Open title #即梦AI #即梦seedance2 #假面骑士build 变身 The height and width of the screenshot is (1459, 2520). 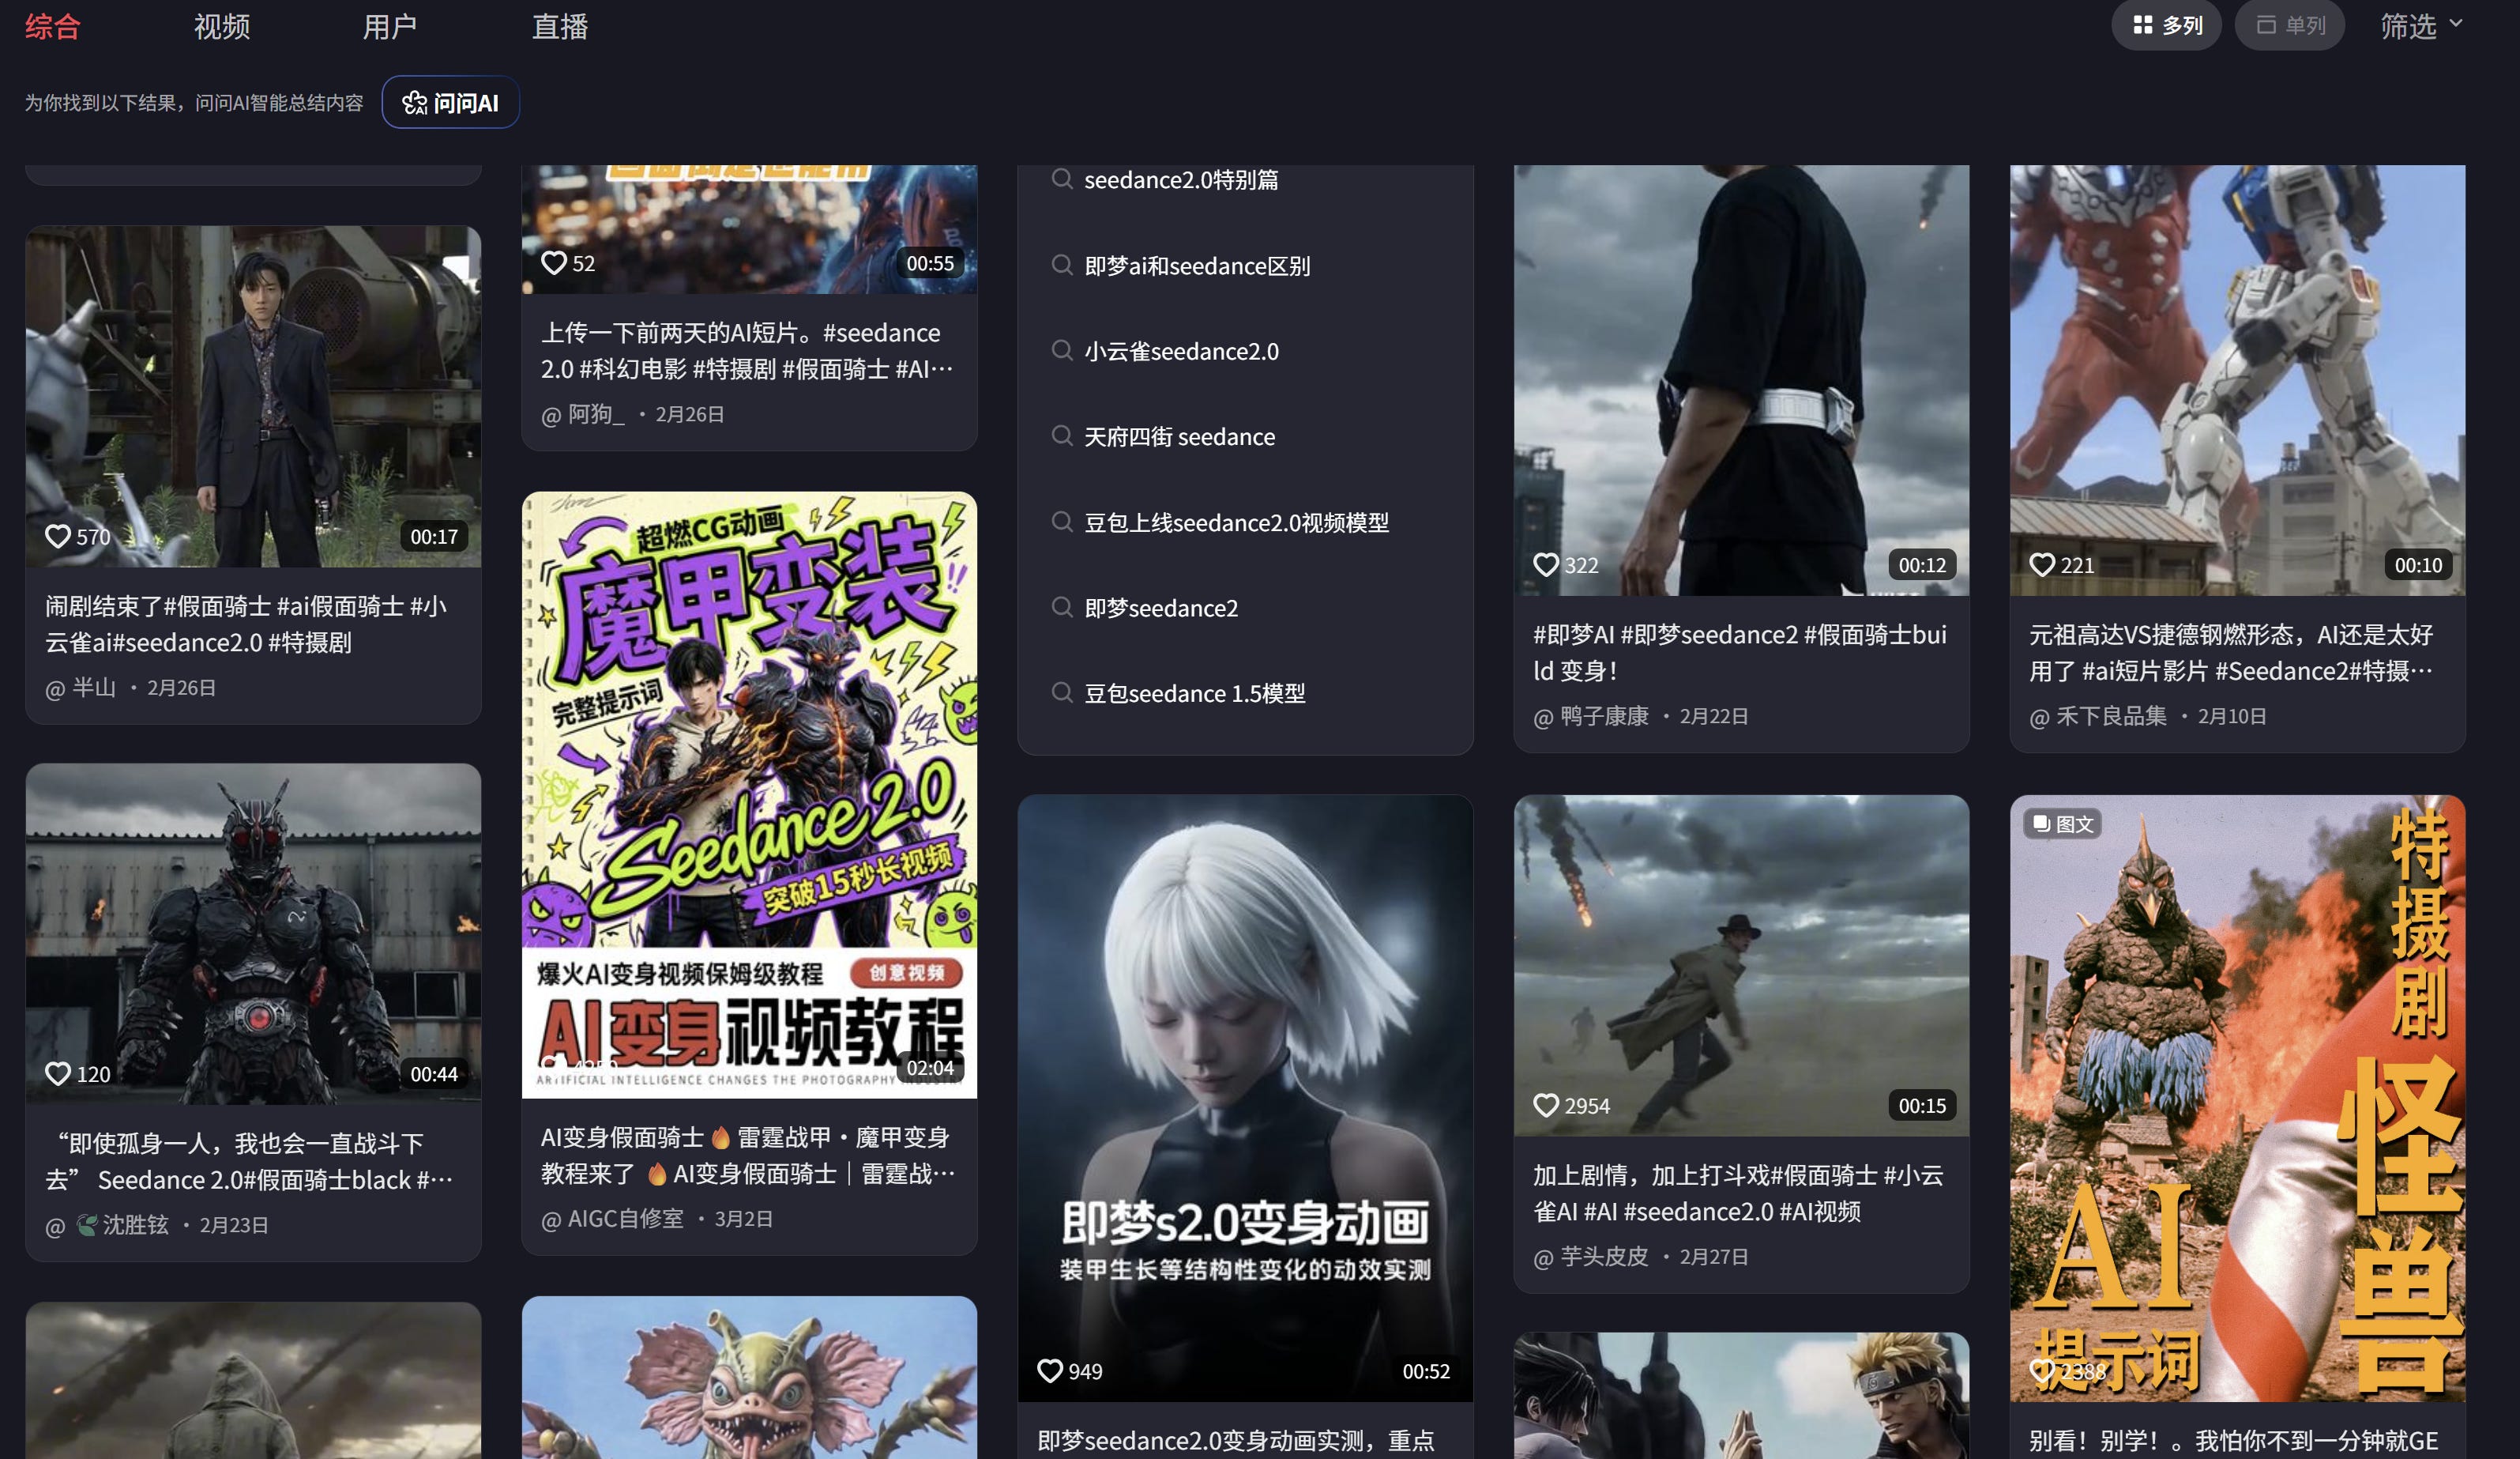[1740, 651]
